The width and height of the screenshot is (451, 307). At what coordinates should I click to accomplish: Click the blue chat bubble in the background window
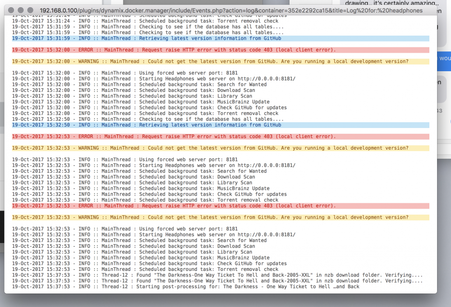[444, 61]
